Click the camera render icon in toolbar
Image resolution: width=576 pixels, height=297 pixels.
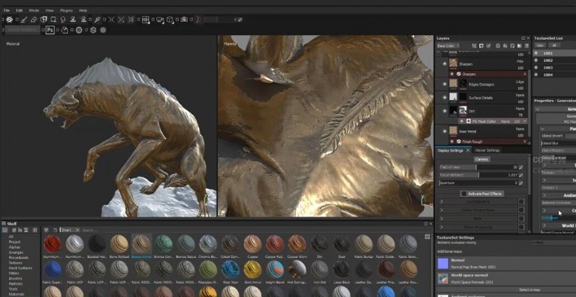pos(184,19)
